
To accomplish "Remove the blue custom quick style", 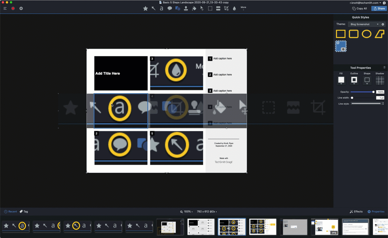I will pos(338,43).
